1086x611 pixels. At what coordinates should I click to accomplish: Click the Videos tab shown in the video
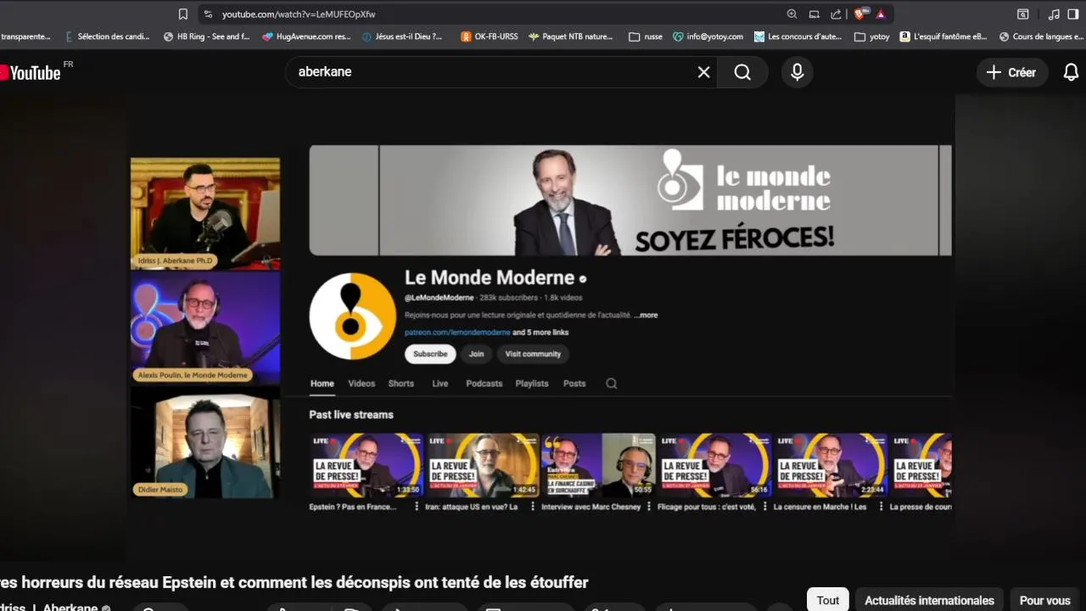pos(361,384)
